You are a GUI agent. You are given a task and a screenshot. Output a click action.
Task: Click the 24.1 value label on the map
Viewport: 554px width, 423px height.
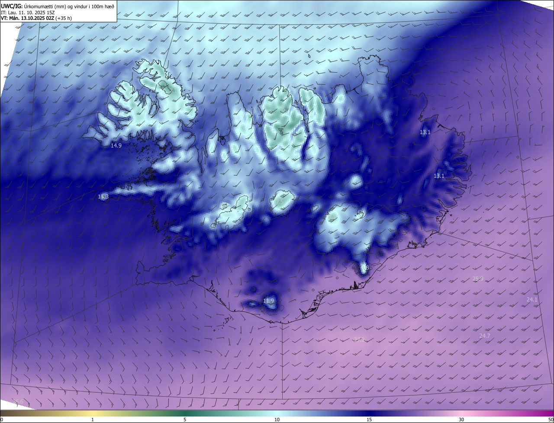pos(532,299)
